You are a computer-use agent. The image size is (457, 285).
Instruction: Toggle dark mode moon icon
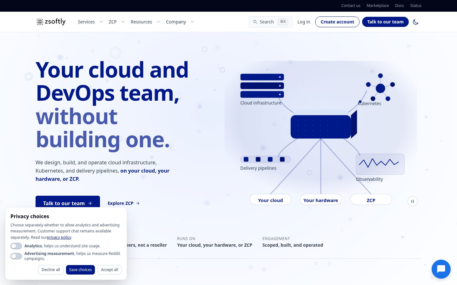pyautogui.click(x=415, y=22)
